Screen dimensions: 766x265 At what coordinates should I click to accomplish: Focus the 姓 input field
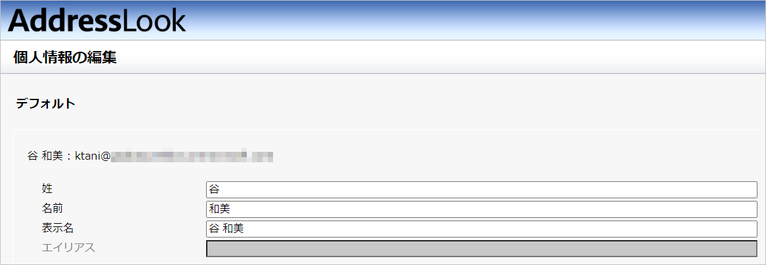coord(482,190)
